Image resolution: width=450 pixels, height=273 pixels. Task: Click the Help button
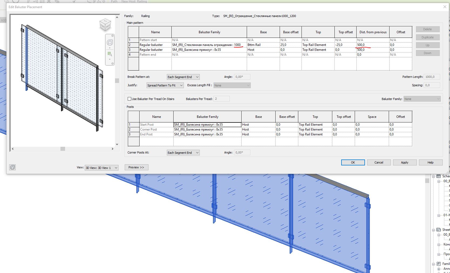431,162
